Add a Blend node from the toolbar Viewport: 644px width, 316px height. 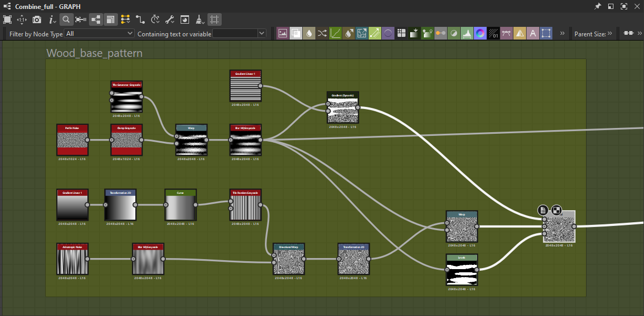[x=296, y=33]
